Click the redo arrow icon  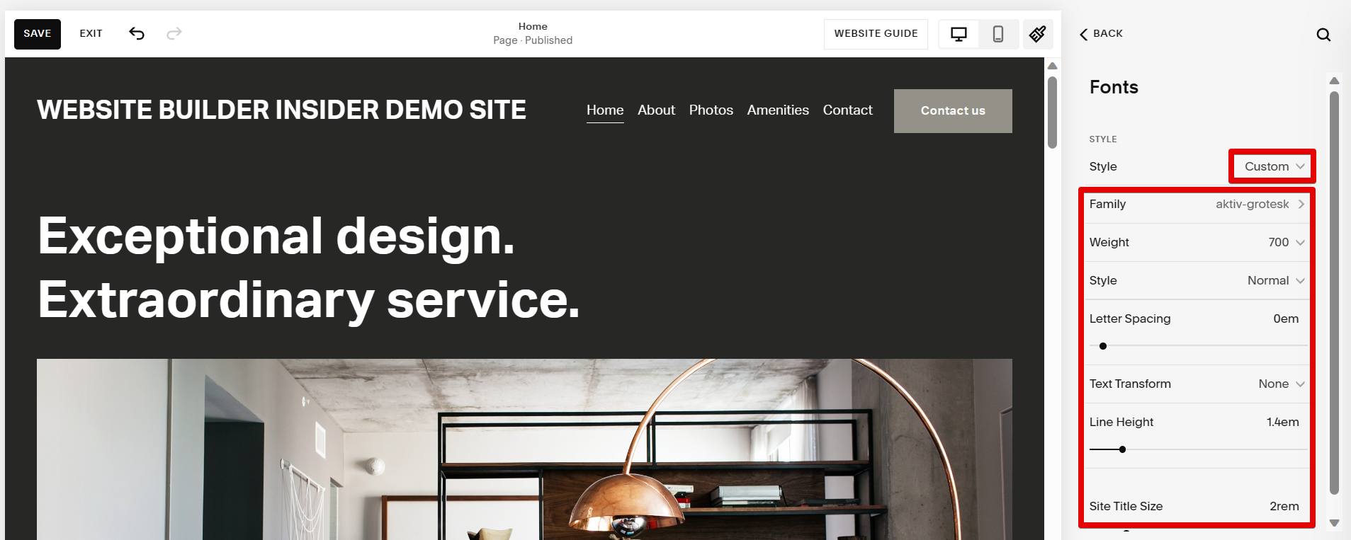coord(174,33)
